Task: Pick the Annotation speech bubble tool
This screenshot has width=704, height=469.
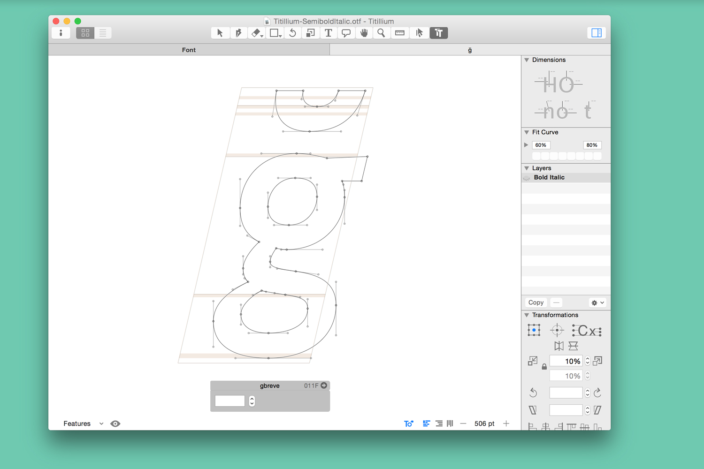Action: tap(346, 33)
